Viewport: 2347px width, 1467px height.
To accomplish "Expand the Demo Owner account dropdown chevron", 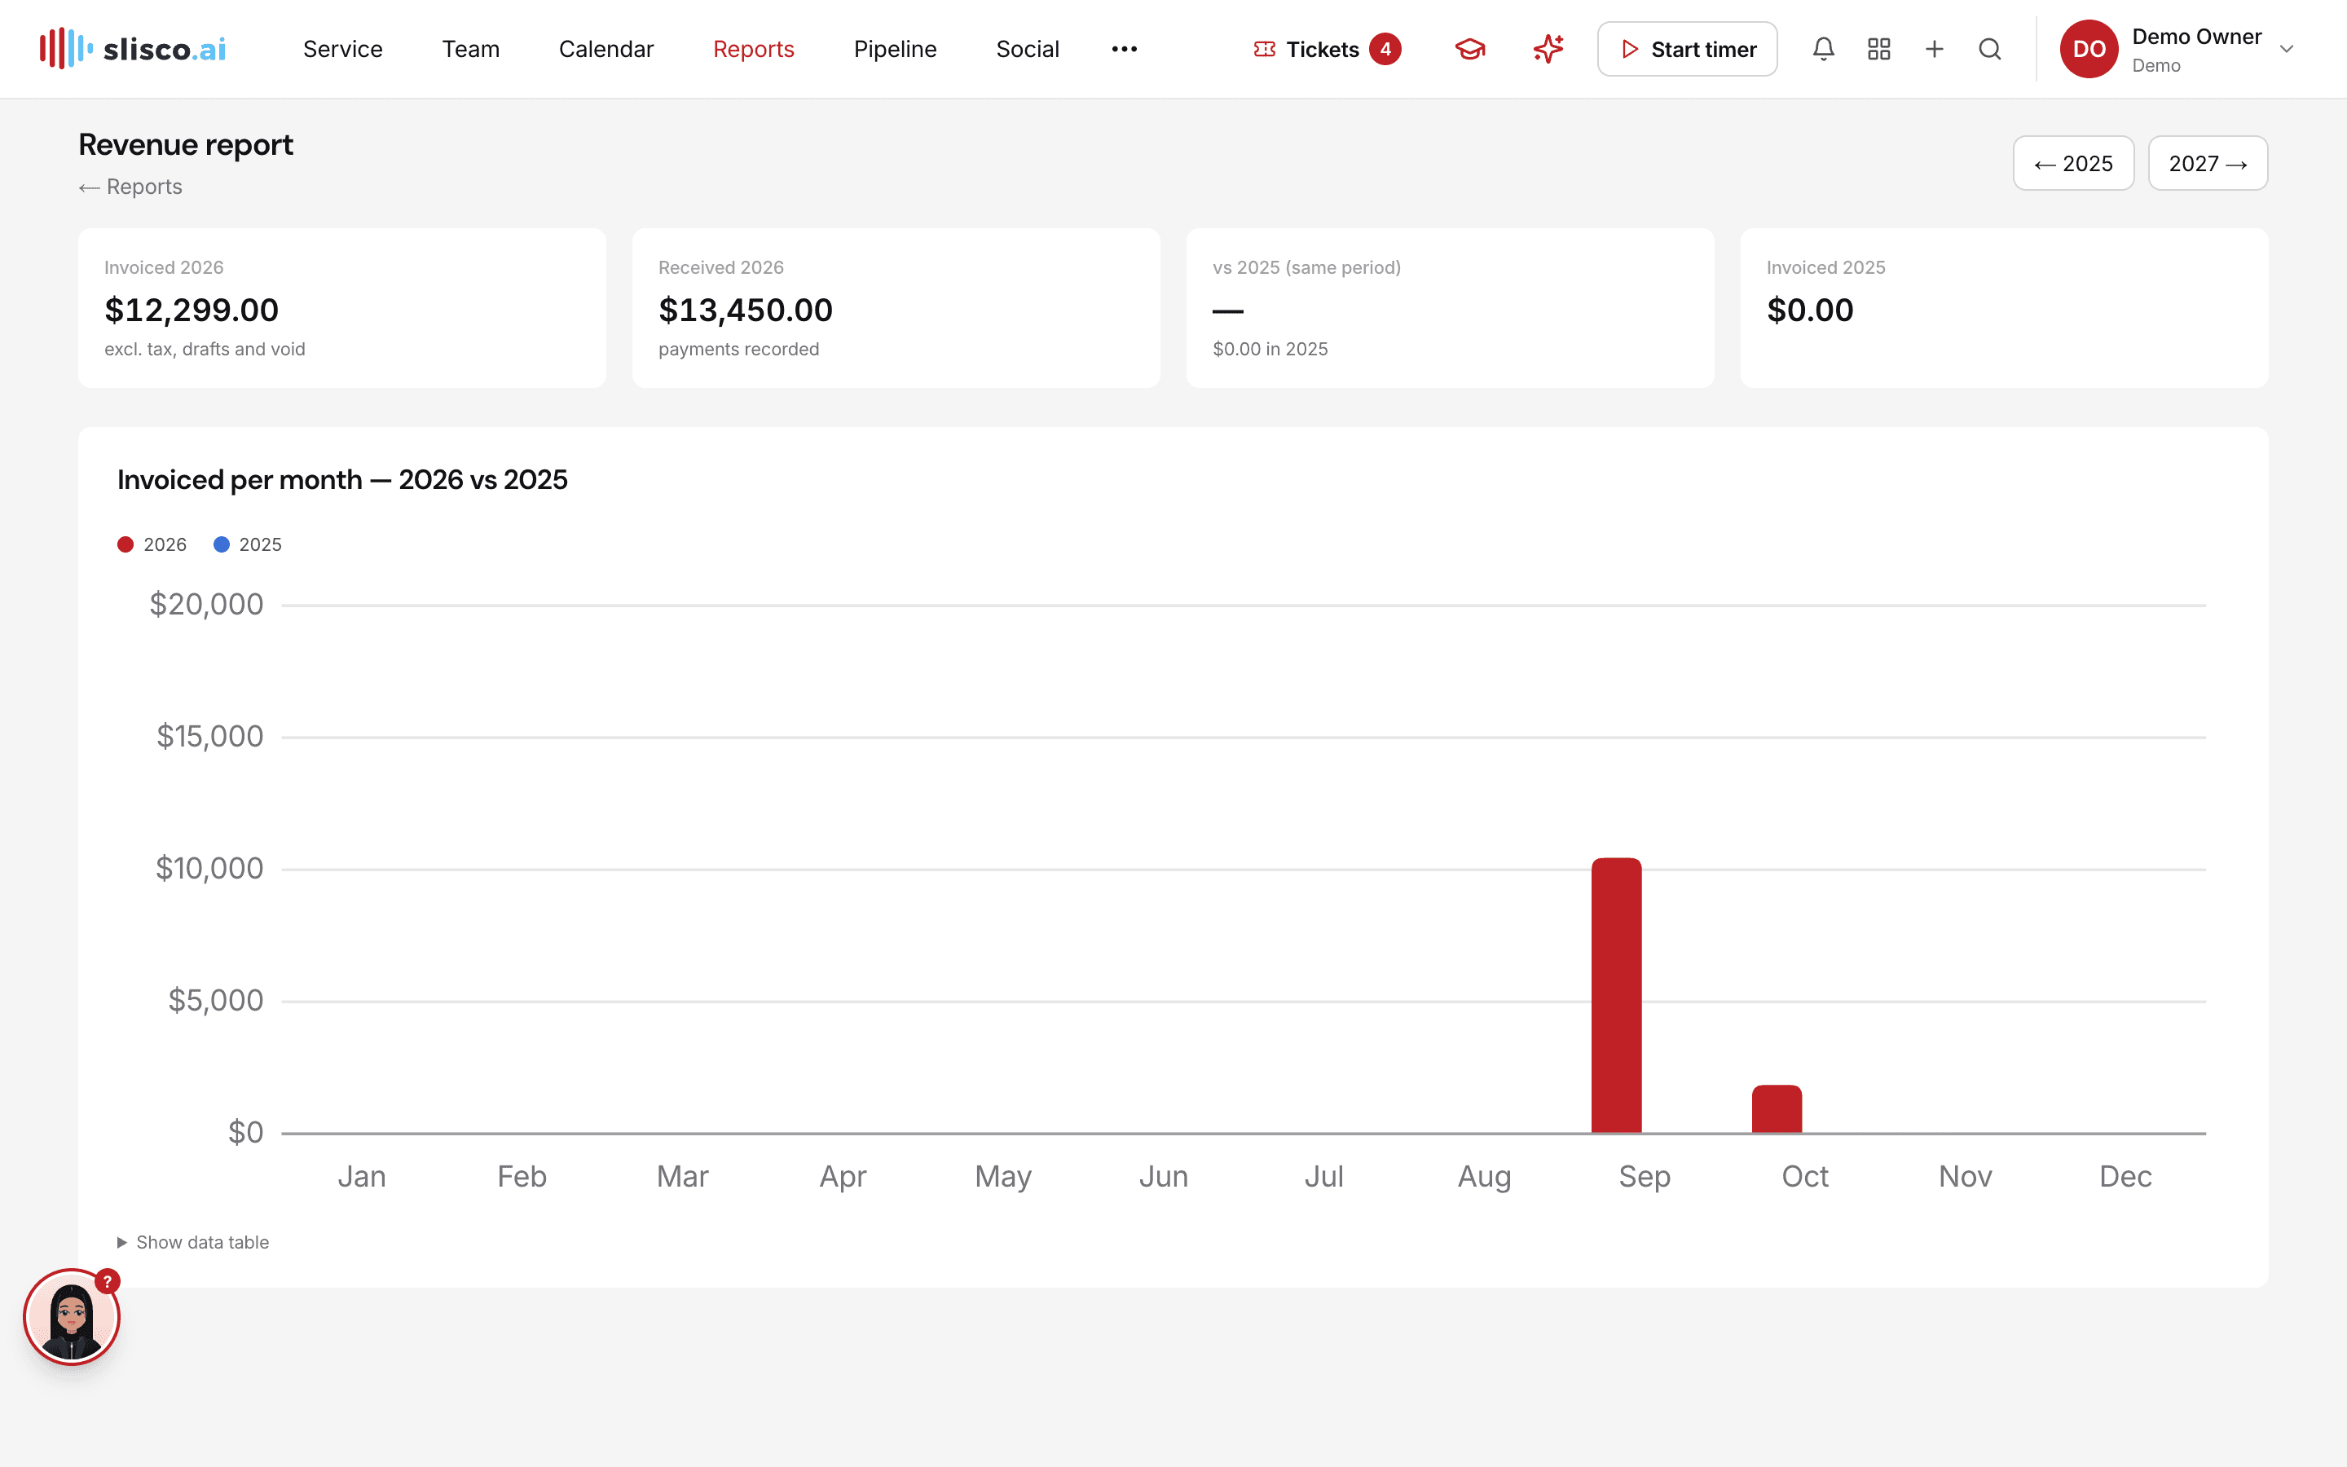I will coord(2286,49).
